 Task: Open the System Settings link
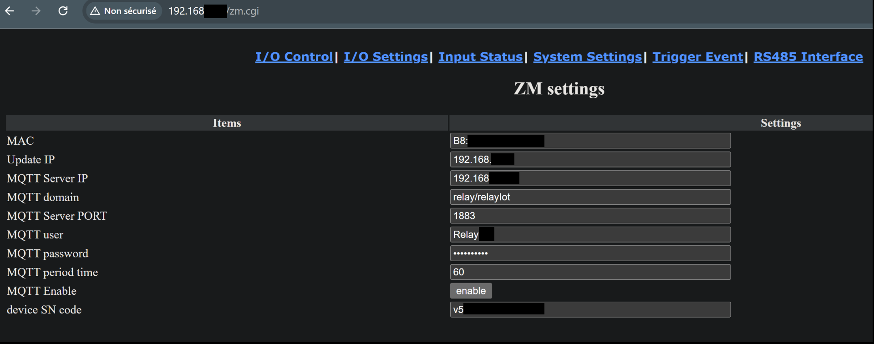587,57
